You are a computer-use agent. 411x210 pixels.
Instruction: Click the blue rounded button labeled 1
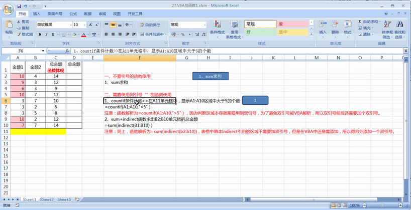pyautogui.click(x=255, y=100)
